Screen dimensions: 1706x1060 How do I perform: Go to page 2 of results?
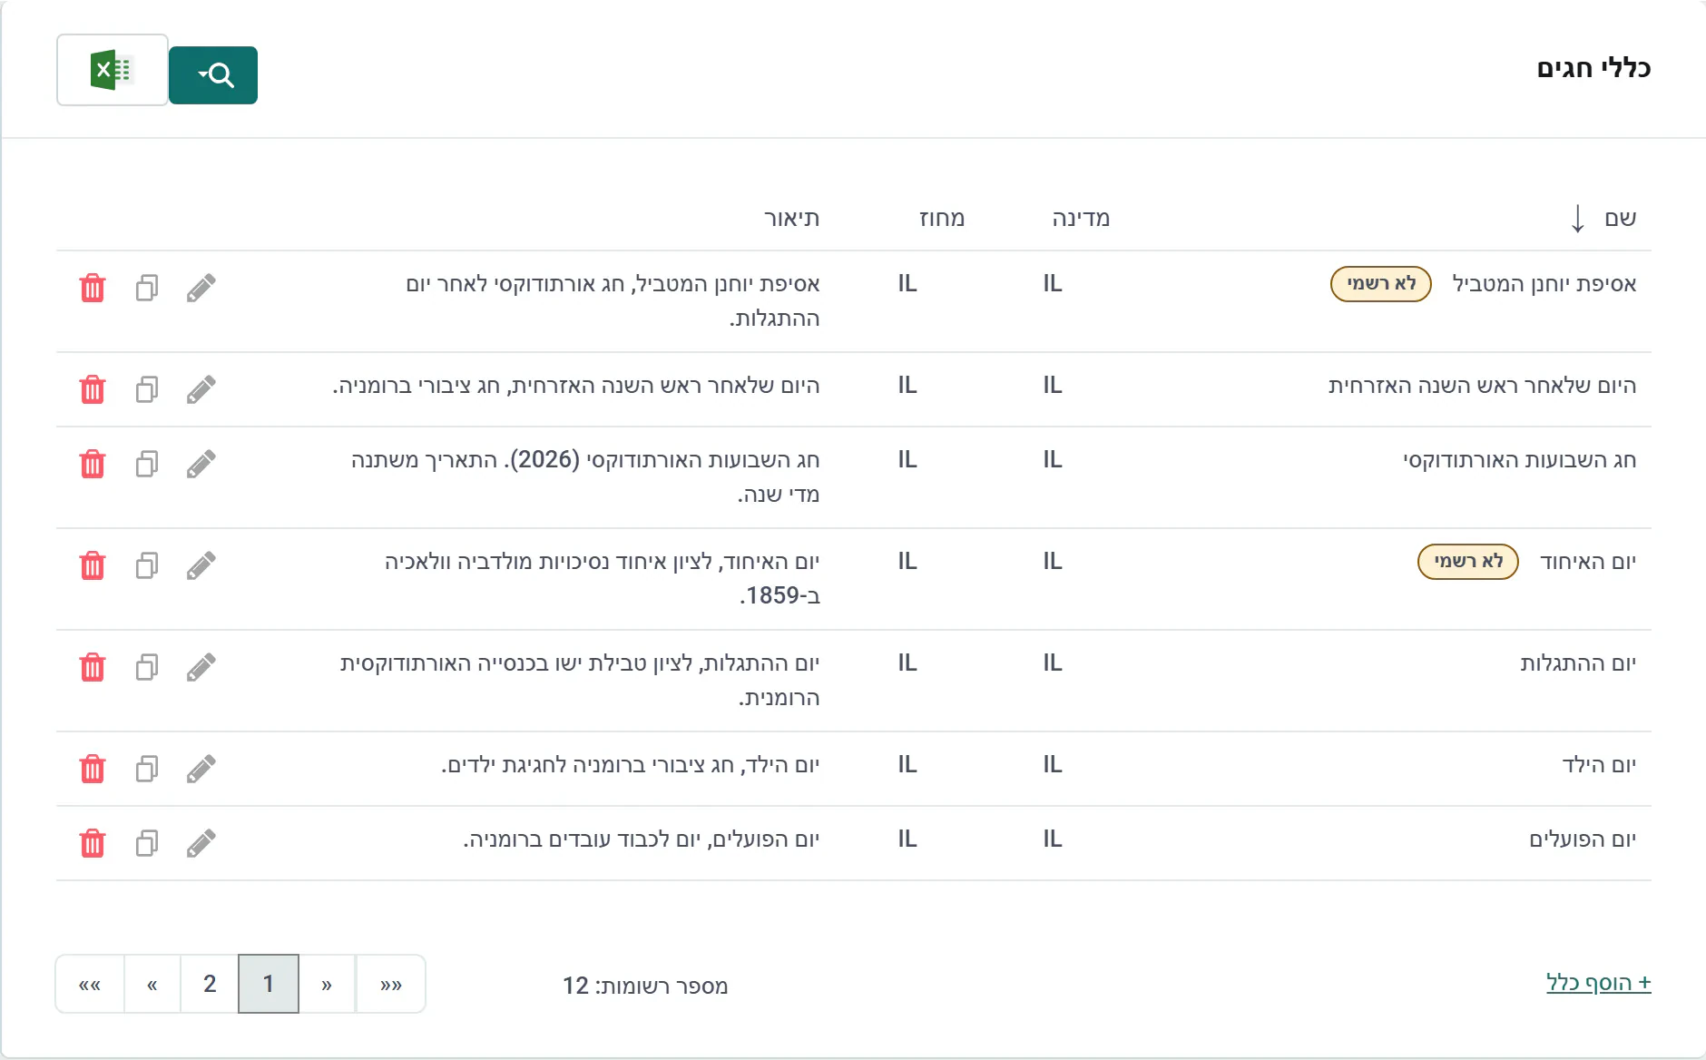(x=210, y=984)
